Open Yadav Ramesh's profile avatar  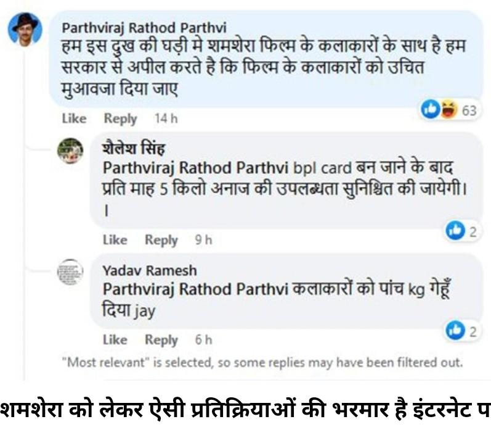point(70,271)
